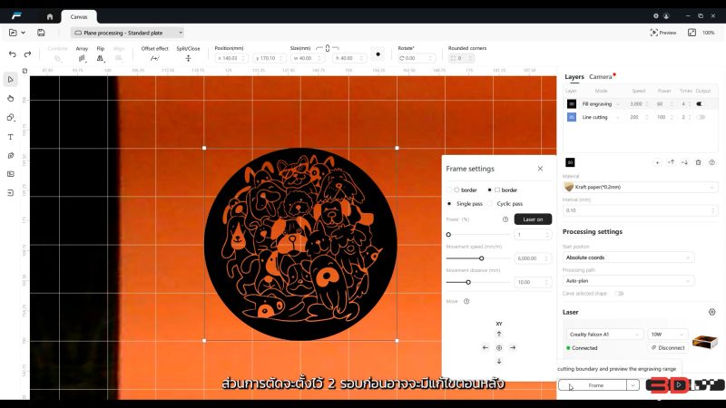Click the Preview button
Viewport: 726px width, 408px height.
point(663,33)
